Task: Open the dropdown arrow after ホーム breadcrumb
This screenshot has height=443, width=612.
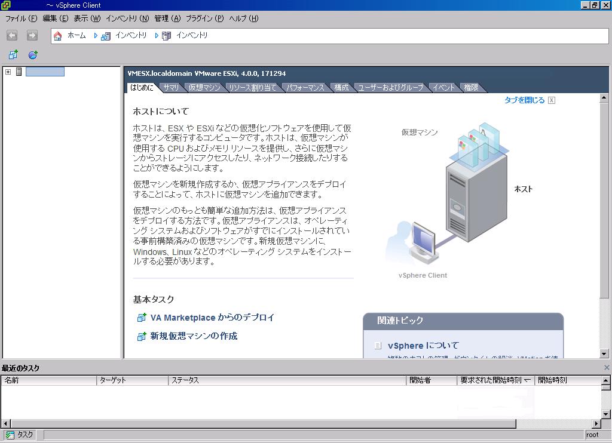Action: [96, 35]
